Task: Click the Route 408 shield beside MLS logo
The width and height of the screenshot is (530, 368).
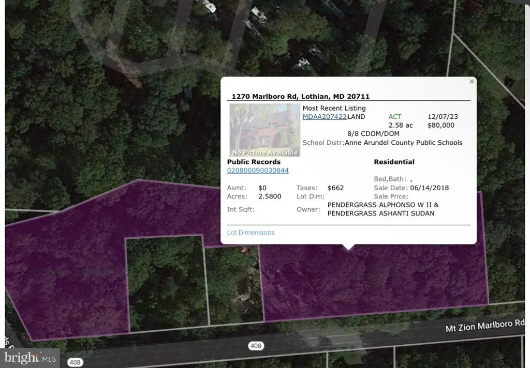Action: coord(75,362)
